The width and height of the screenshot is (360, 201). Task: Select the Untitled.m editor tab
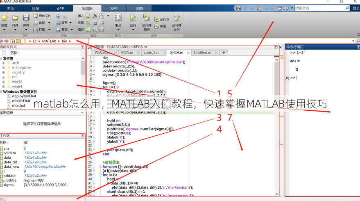tap(202, 53)
